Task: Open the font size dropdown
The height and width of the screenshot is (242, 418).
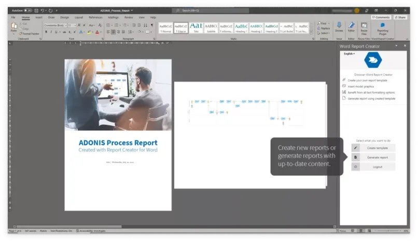Action: point(75,25)
